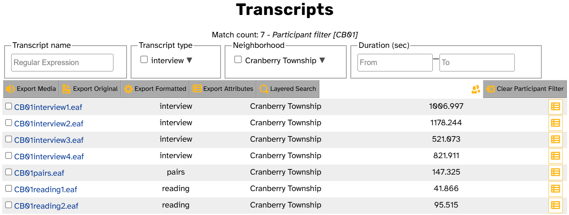The width and height of the screenshot is (569, 215).
Task: Open the CB01interview4.eaf transcript link
Action: pyautogui.click(x=49, y=157)
